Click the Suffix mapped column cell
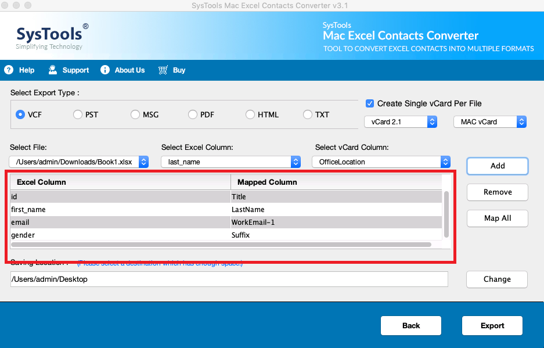Image resolution: width=544 pixels, height=348 pixels. (337, 235)
